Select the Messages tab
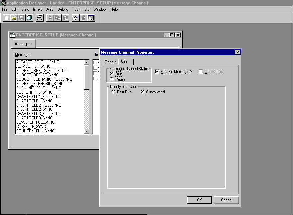 (24, 43)
